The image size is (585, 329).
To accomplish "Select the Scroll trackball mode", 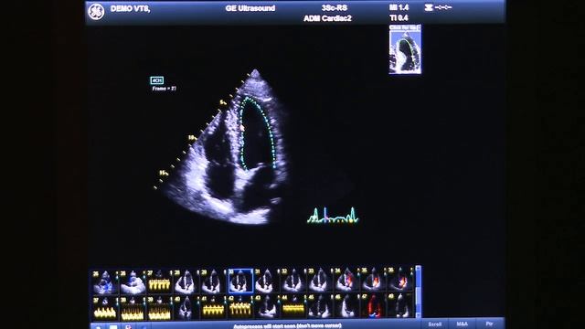I will pyautogui.click(x=435, y=324).
